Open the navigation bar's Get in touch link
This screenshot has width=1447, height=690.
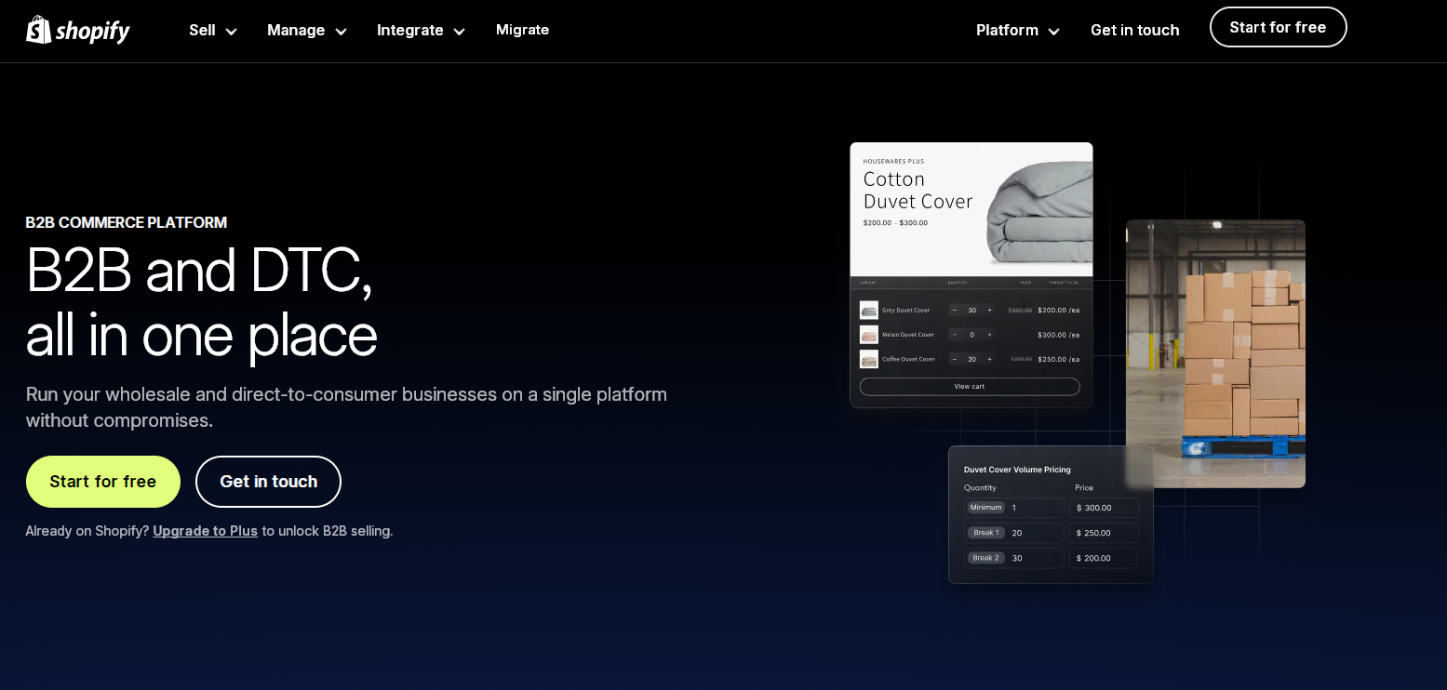[1134, 30]
